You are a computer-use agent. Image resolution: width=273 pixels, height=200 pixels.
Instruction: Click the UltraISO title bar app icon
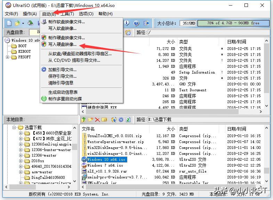pyautogui.click(x=8, y=5)
